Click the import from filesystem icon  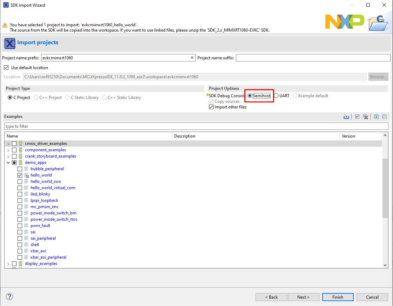tap(346, 117)
